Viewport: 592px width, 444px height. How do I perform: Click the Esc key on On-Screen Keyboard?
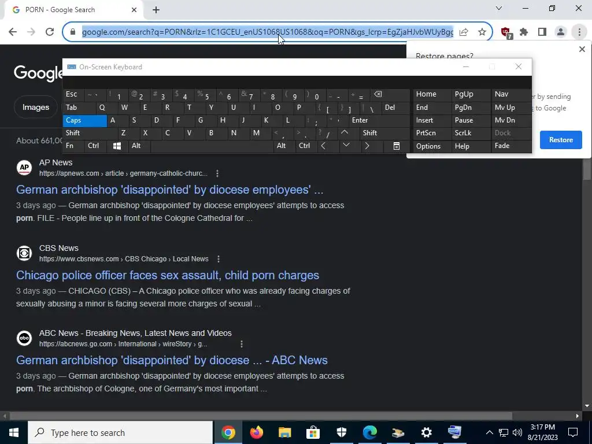tap(73, 95)
